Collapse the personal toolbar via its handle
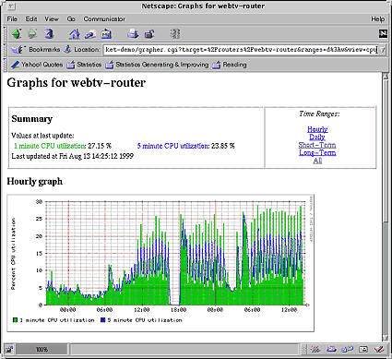Screen dimensions: 392x359 [5, 65]
